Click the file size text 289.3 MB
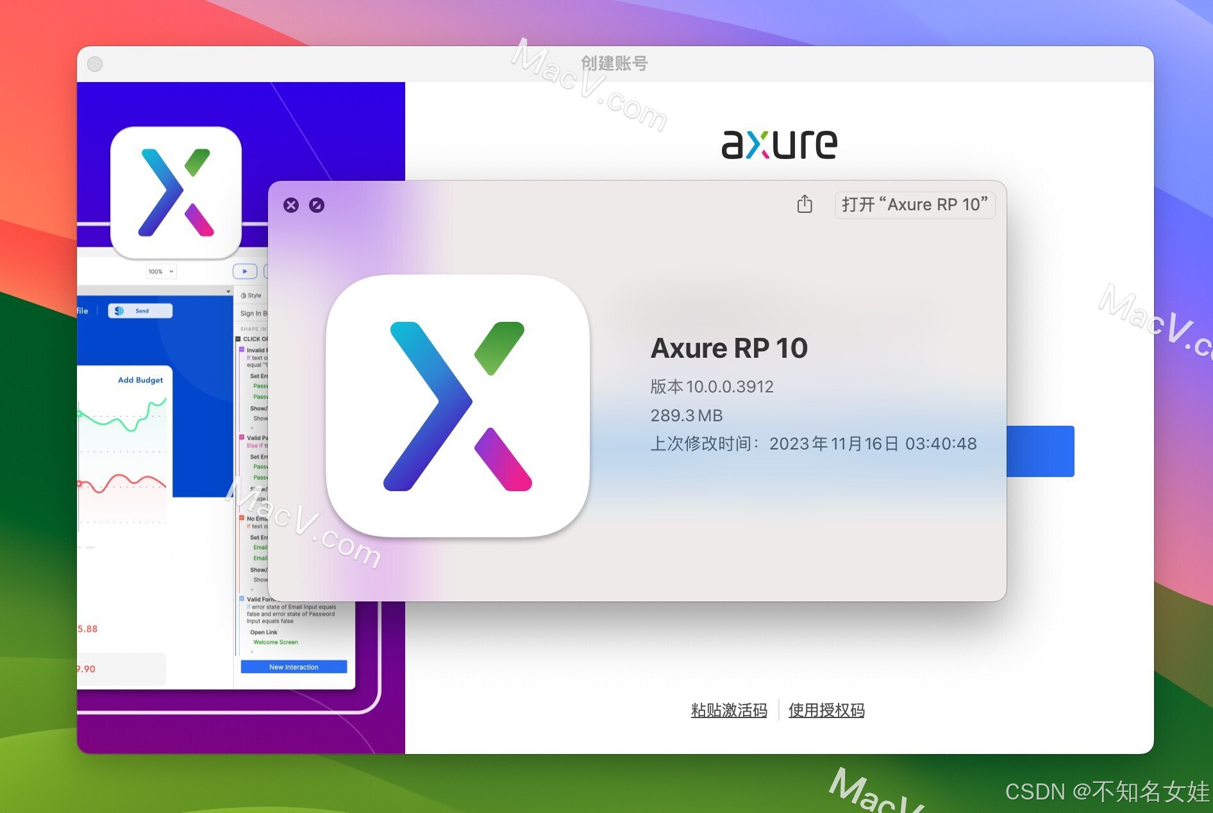This screenshot has width=1213, height=813. (x=686, y=415)
